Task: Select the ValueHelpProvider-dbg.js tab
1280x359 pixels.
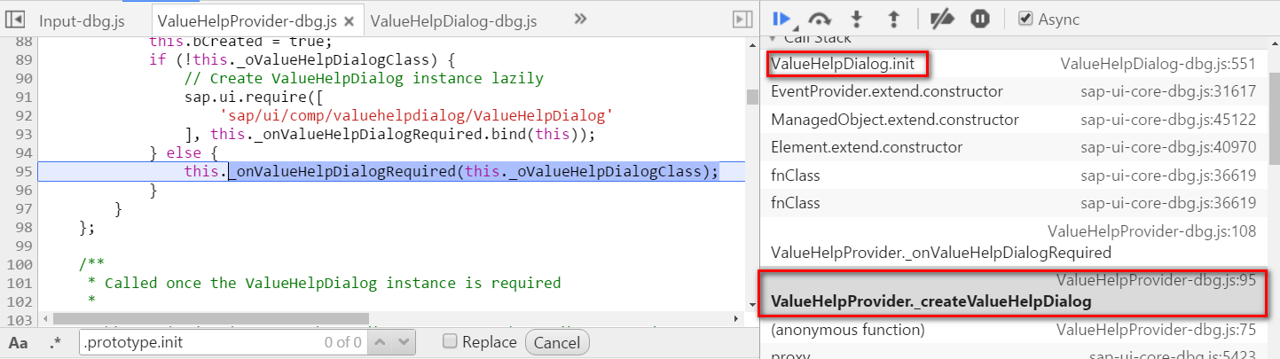Action: (247, 20)
